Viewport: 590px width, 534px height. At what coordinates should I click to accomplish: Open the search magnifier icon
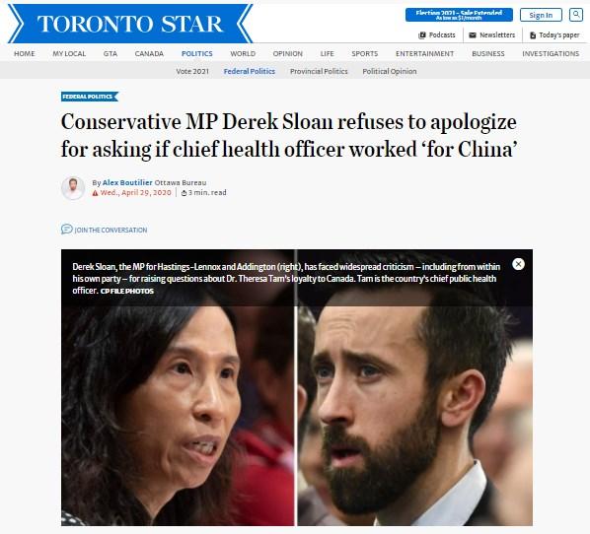pos(576,15)
